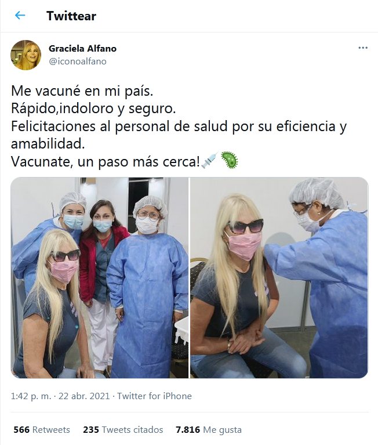Click the green microbe emoji
The width and height of the screenshot is (378, 445).
coord(230,160)
